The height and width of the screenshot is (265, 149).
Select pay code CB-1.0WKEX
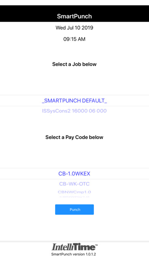tap(74, 174)
